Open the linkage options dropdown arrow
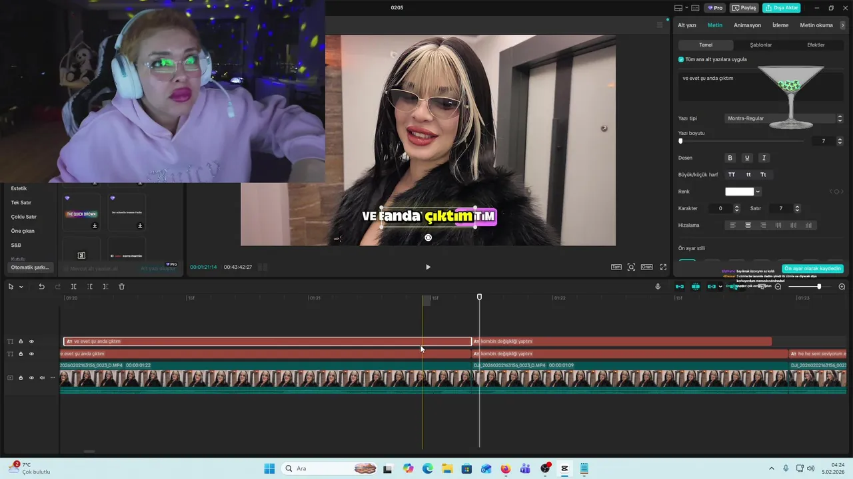853x479 pixels. coord(720,287)
